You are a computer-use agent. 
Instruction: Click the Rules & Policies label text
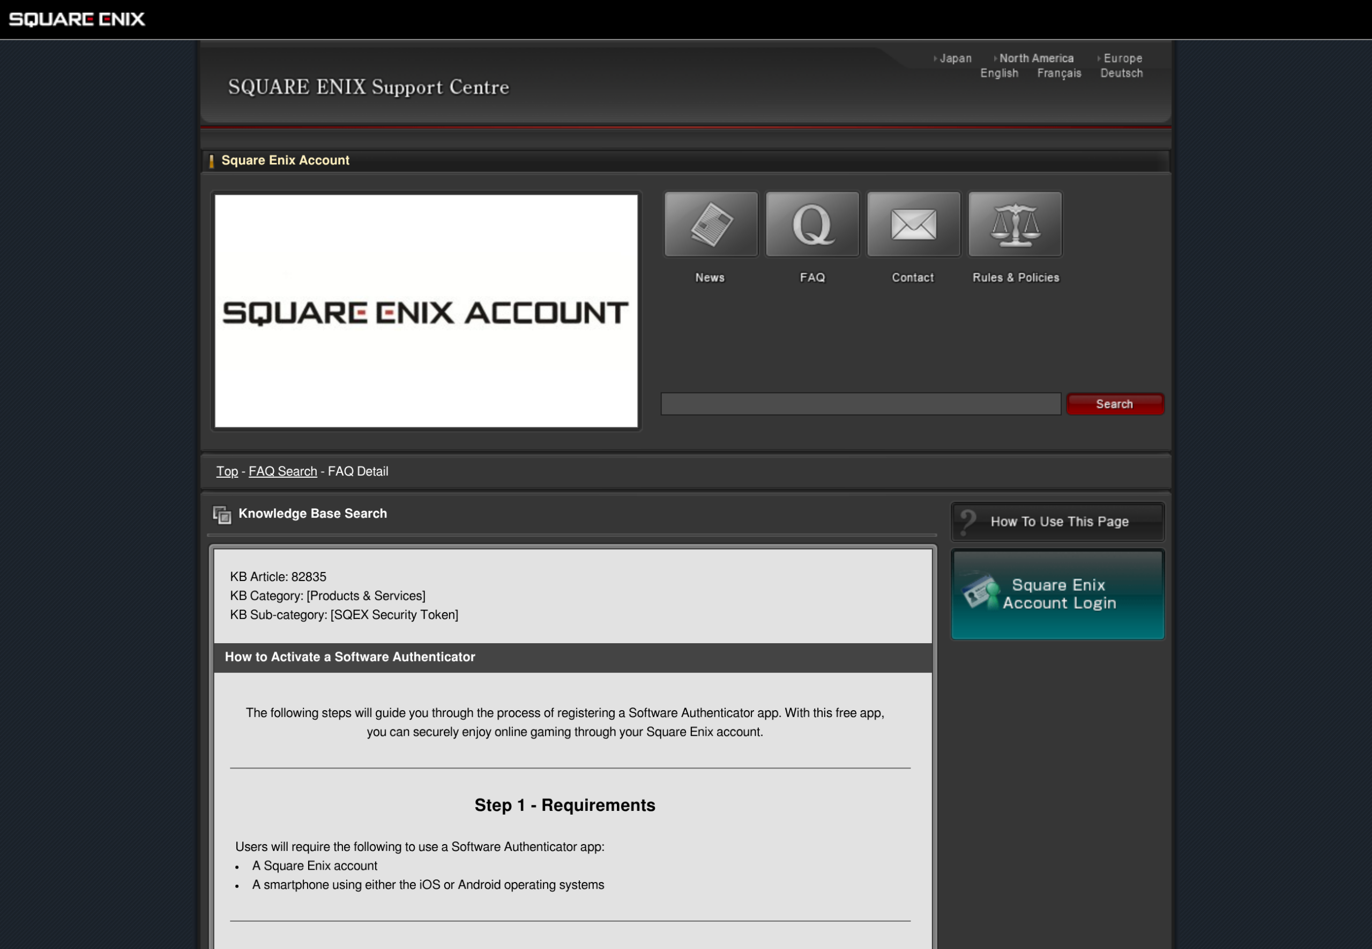point(1016,277)
